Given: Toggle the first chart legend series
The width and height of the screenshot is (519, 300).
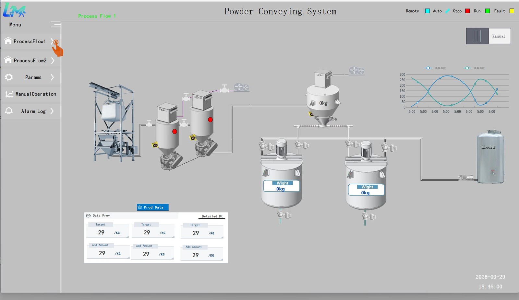Looking at the screenshot, I should [x=435, y=68].
